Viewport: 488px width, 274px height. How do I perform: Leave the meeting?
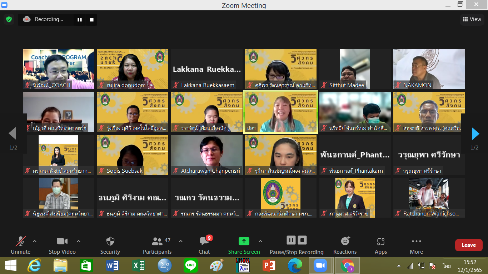(x=468, y=245)
